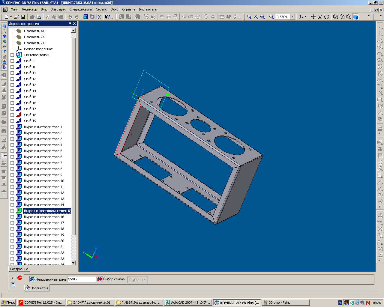This screenshot has width=384, height=307.
Task: Click the Zoom in magnifier icon
Action: tap(256, 17)
